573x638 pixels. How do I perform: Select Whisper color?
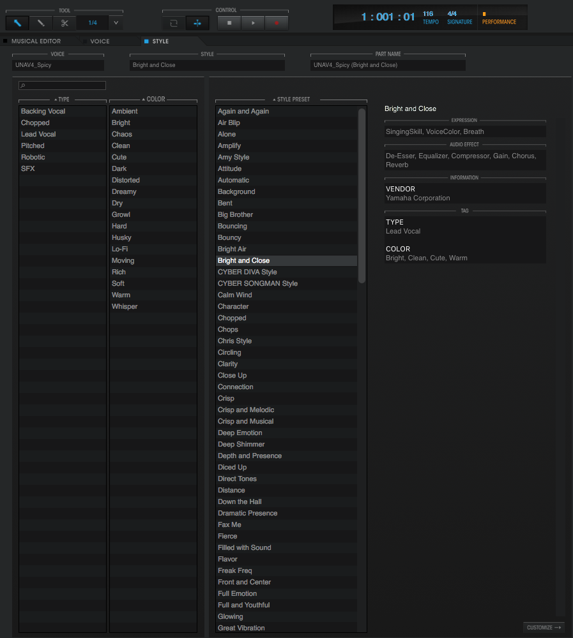pos(153,306)
